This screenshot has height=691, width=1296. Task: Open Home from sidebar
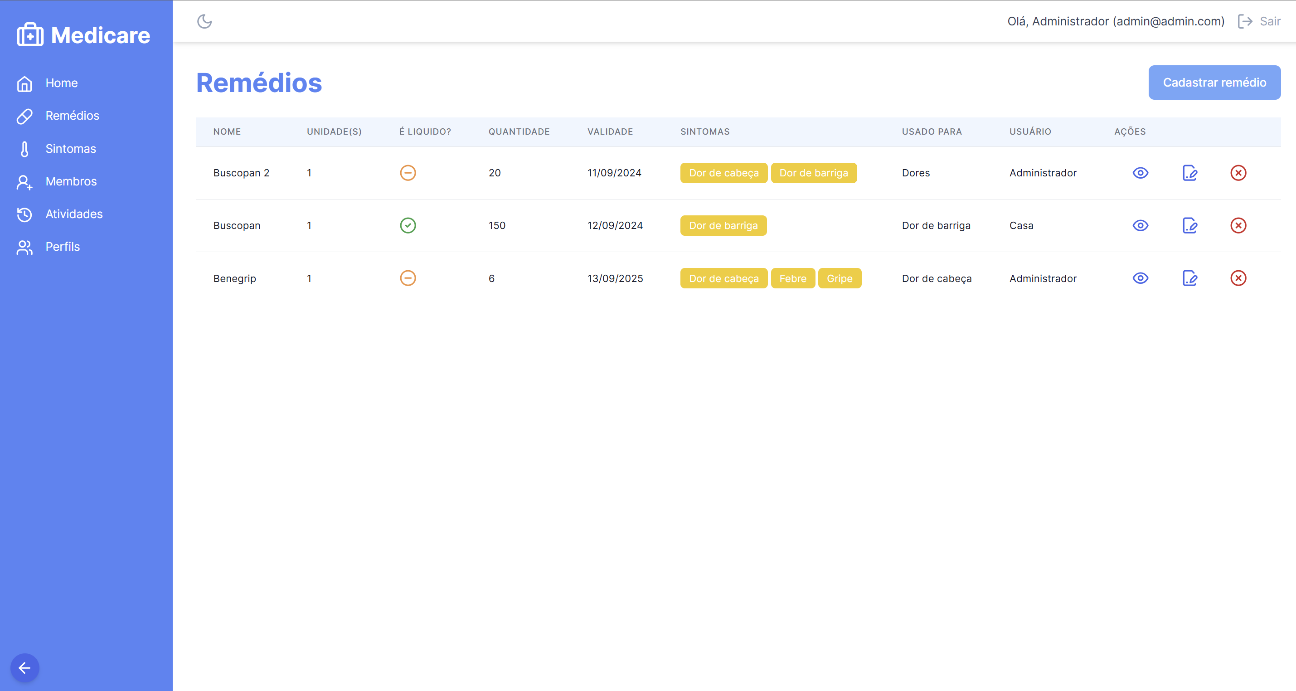[x=61, y=83]
